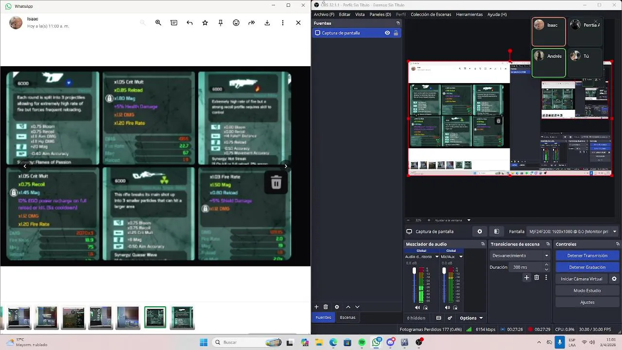
Task: Click Detener Grabación button
Action: (x=587, y=267)
